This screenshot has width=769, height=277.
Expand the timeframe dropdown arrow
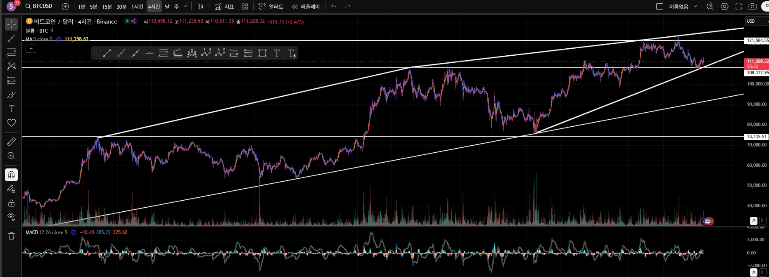[185, 7]
